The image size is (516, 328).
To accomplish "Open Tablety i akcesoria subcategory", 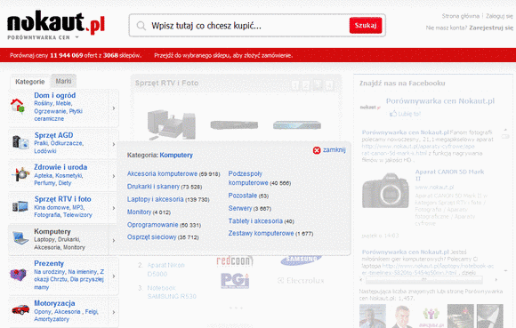I will point(255,220).
